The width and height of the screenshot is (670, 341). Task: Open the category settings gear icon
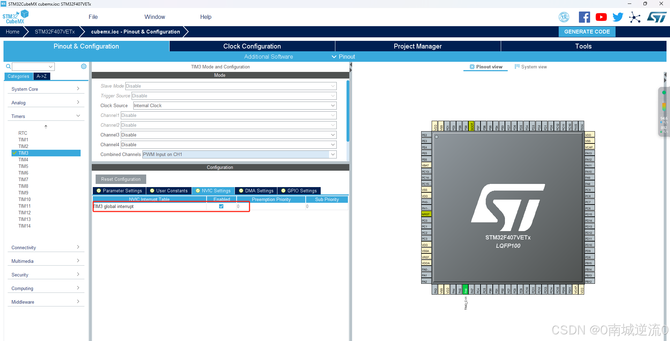point(84,66)
